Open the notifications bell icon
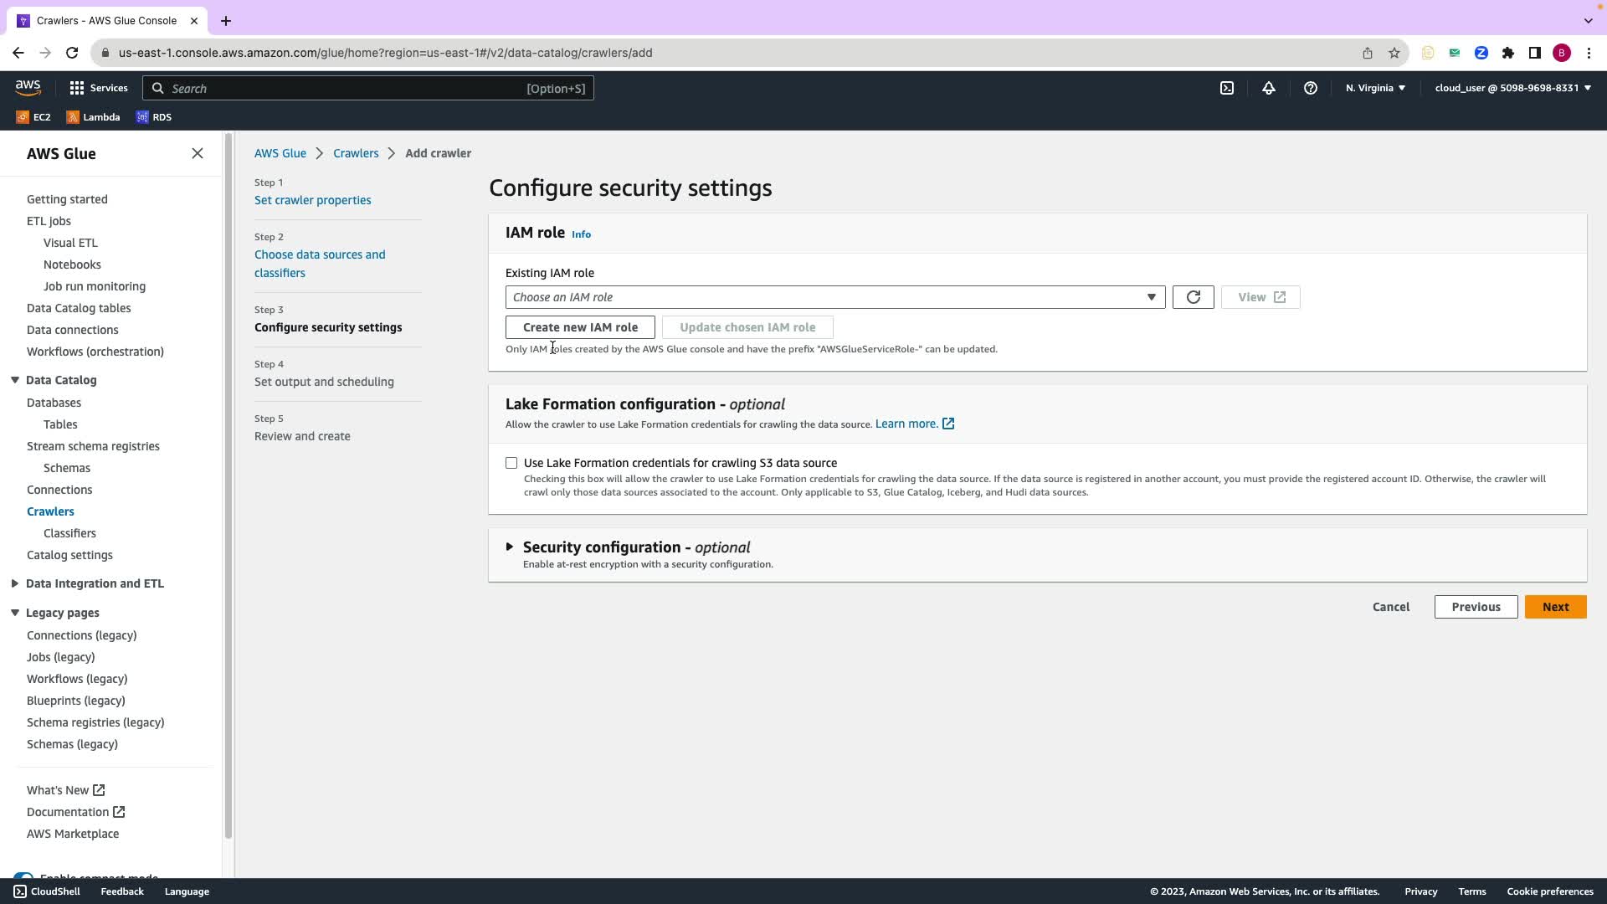Viewport: 1607px width, 904px height. [1269, 88]
